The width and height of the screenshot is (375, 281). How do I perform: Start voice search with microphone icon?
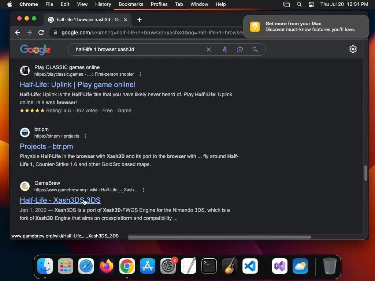(225, 49)
